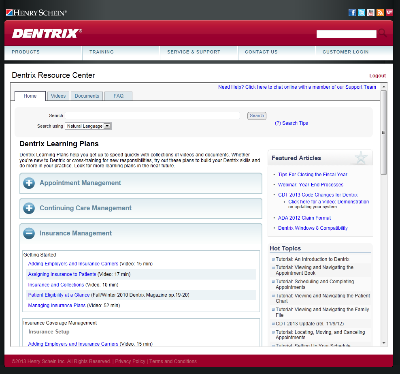Open Tutorial: An Introduction to Dentrix
400x374 pixels.
(x=313, y=259)
